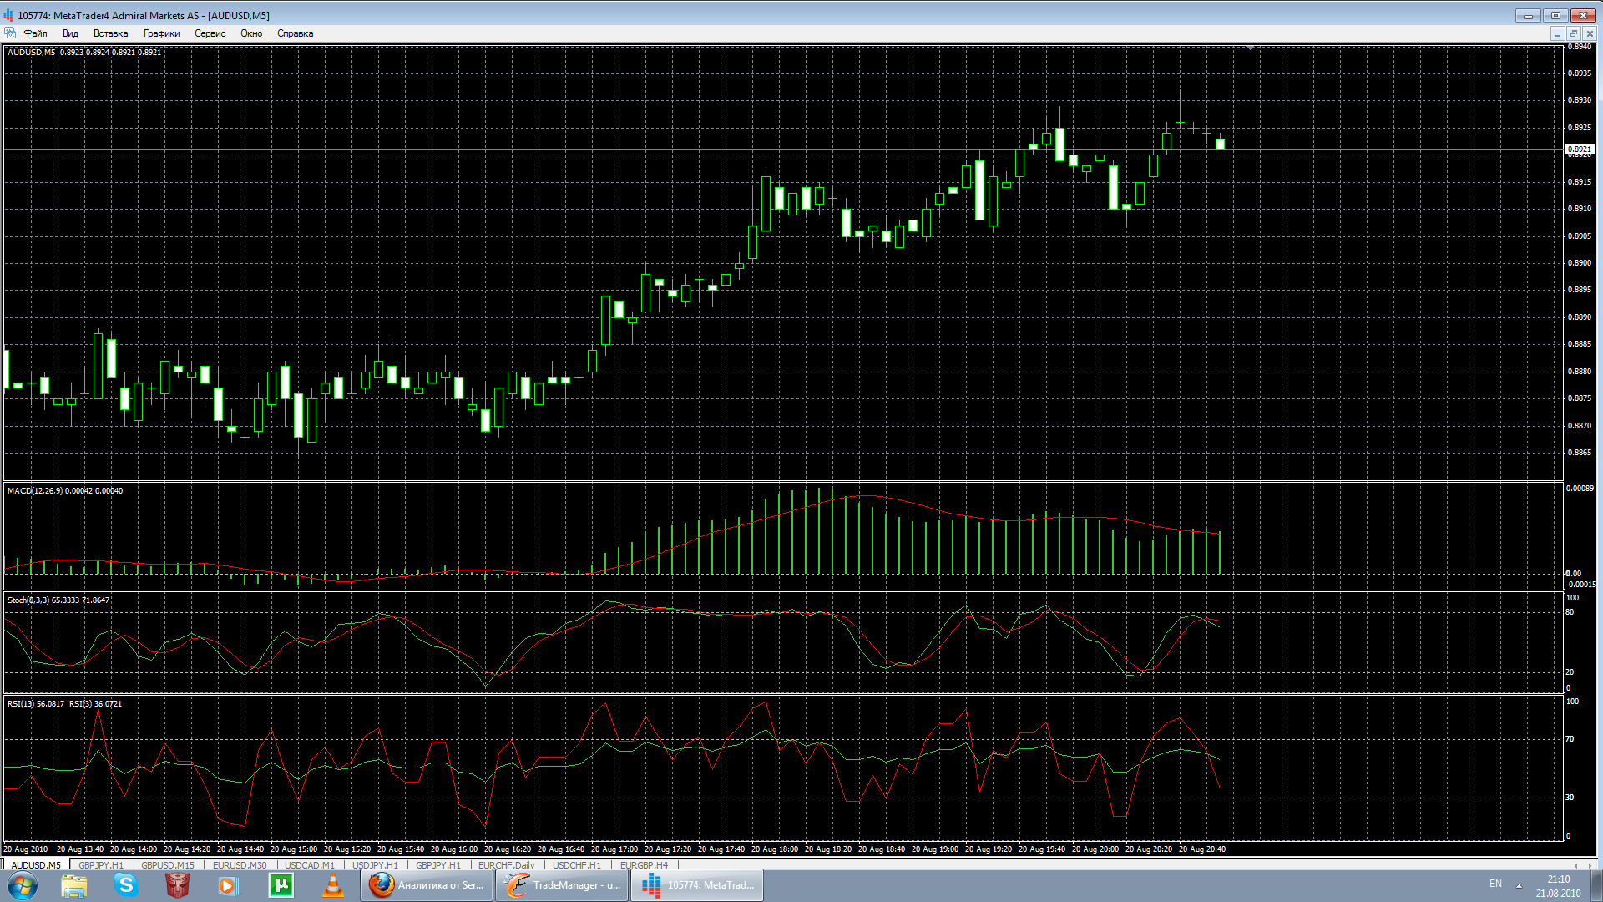Click the MetaTrader document icon beside Файл
The height and width of the screenshot is (902, 1603).
[10, 33]
